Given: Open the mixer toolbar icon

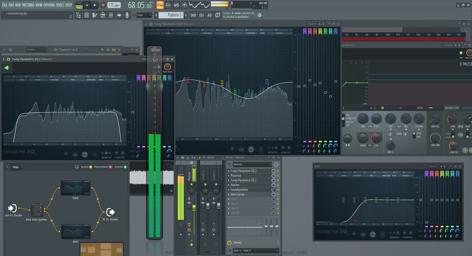Looking at the screenshot, I should pos(111,15).
